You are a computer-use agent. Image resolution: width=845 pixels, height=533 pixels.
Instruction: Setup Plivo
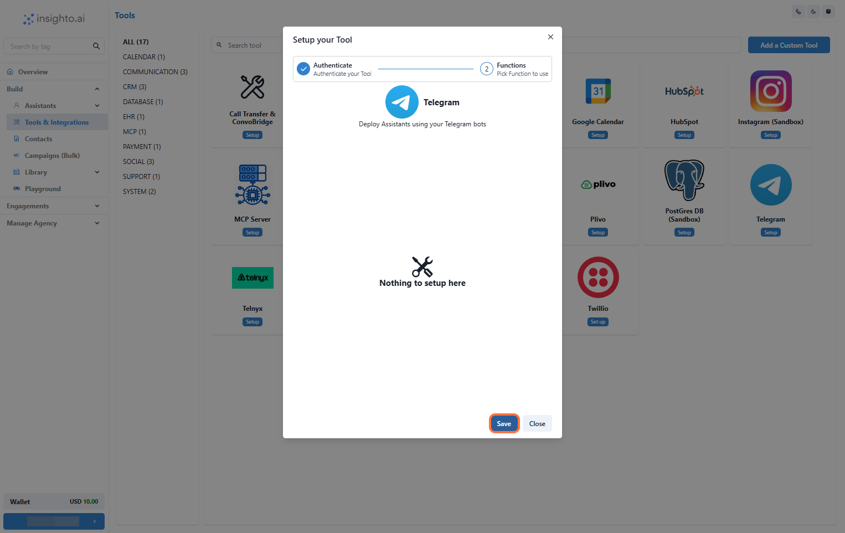pos(598,232)
